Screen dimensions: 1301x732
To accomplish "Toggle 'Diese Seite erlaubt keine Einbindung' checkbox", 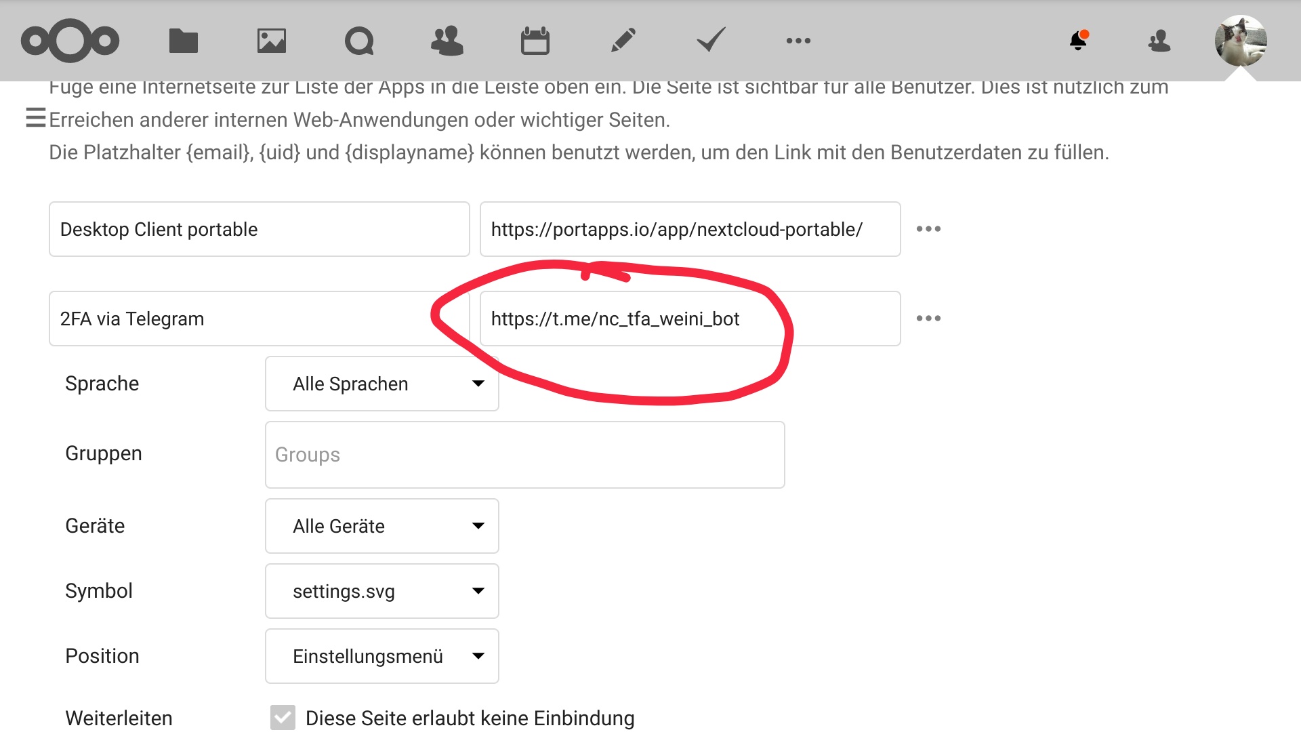I will click(x=283, y=717).
